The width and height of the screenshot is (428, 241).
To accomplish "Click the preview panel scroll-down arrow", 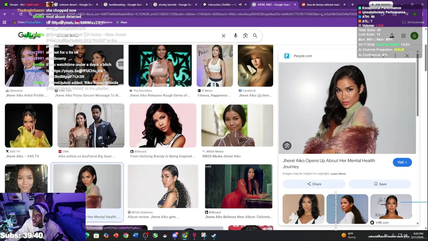I will tap(417, 223).
